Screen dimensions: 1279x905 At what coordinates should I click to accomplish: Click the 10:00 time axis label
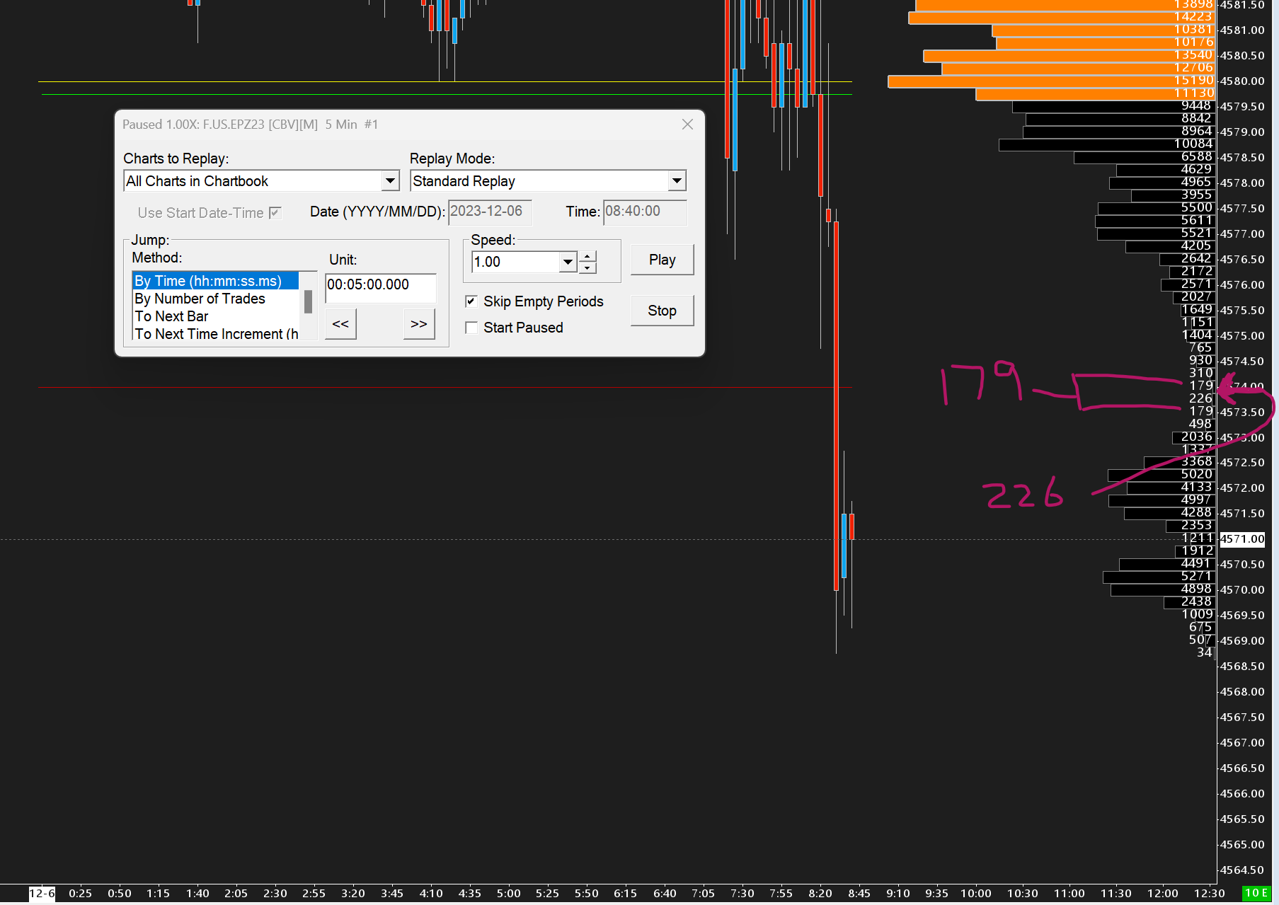976,894
